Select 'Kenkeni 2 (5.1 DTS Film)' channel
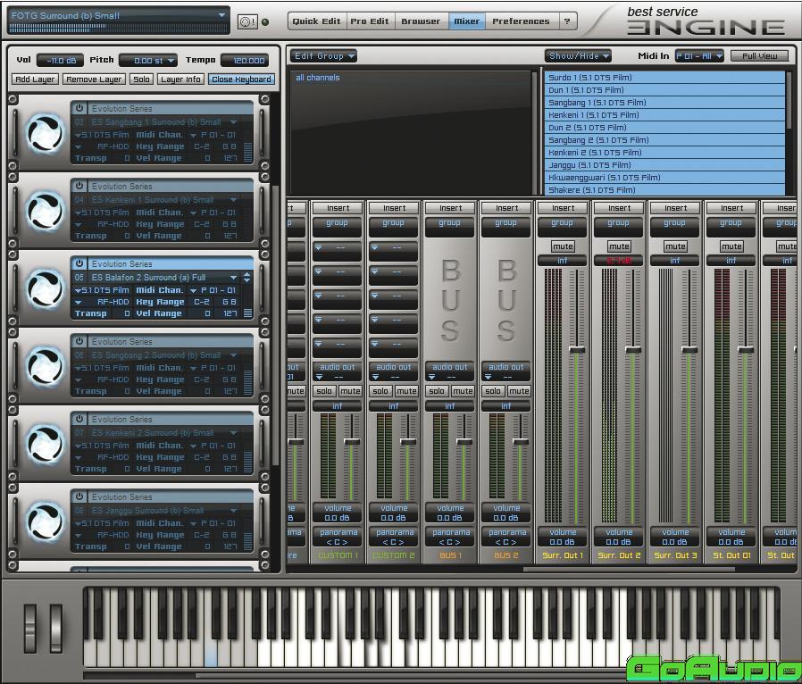The width and height of the screenshot is (802, 684). tap(665, 153)
